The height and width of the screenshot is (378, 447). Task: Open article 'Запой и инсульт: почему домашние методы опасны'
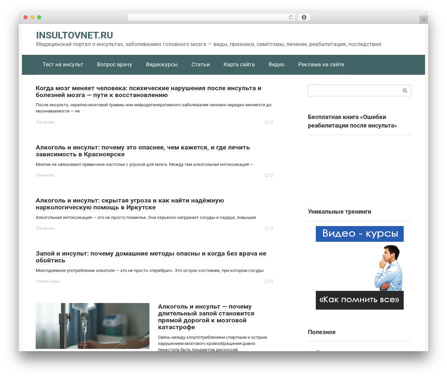pyautogui.click(x=151, y=257)
